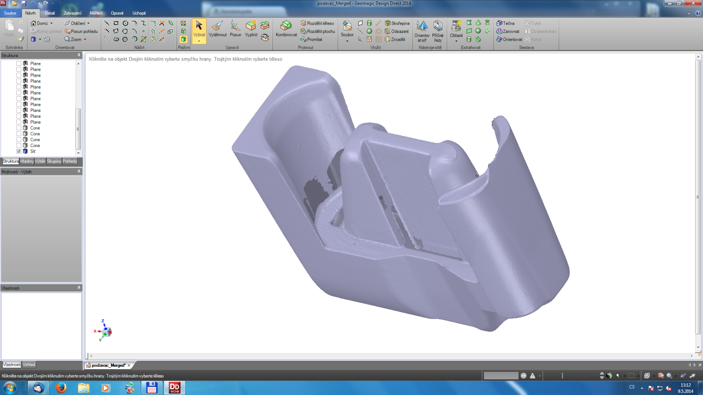Check the last Cone item checkbox
703x395 pixels.
19,145
